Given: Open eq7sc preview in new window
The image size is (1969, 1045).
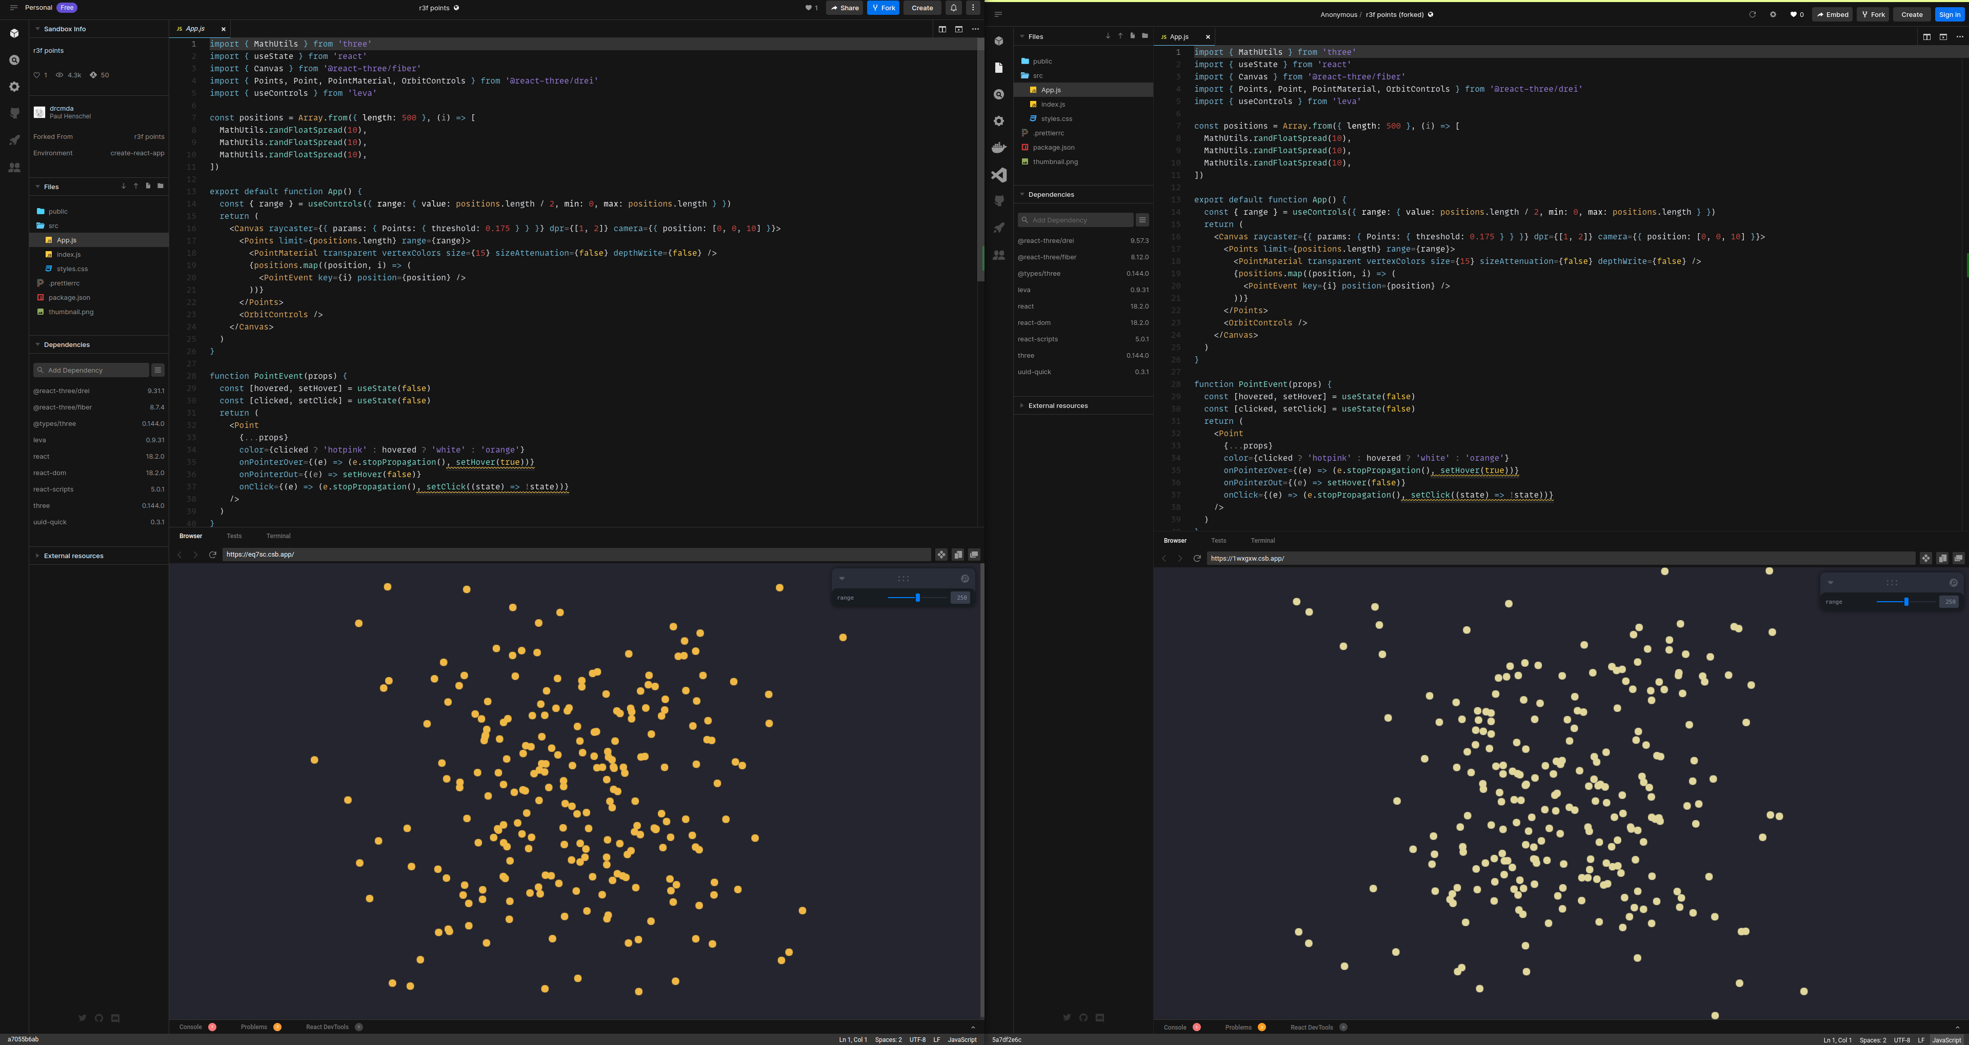Looking at the screenshot, I should click(974, 555).
